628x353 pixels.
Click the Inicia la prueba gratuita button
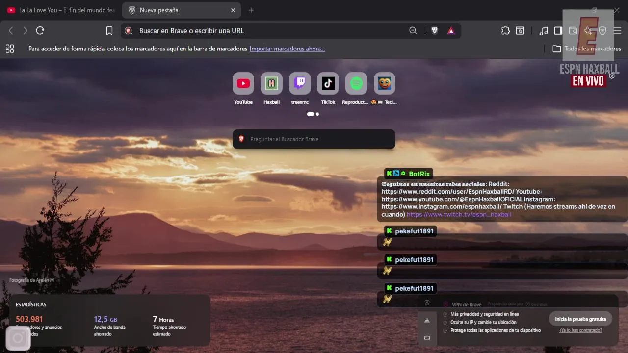pos(580,319)
